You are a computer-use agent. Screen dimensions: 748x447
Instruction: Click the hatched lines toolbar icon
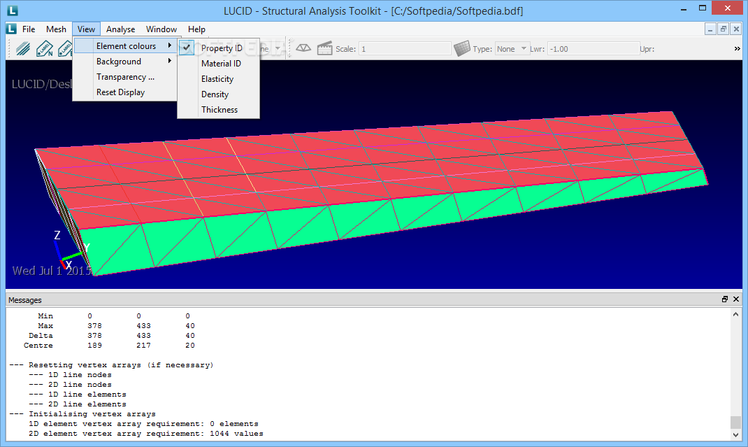point(23,49)
